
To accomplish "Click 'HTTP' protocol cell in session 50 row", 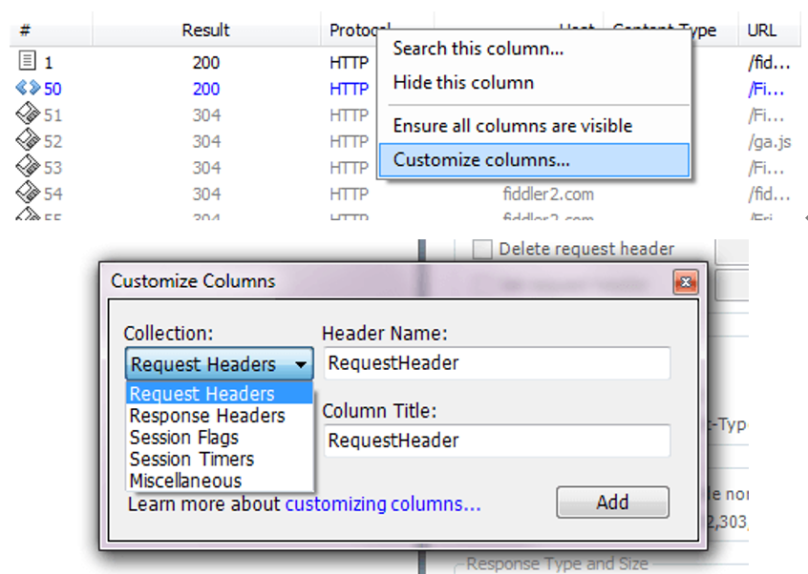I will pyautogui.click(x=349, y=89).
